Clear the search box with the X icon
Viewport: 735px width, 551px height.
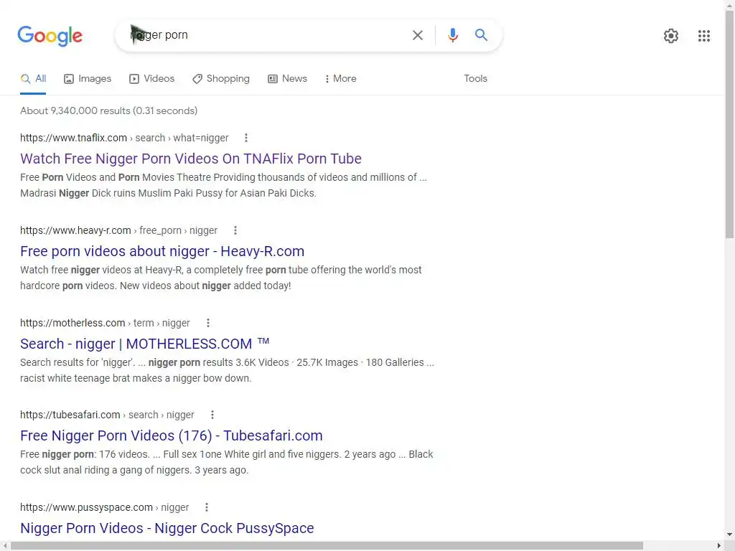coord(417,35)
